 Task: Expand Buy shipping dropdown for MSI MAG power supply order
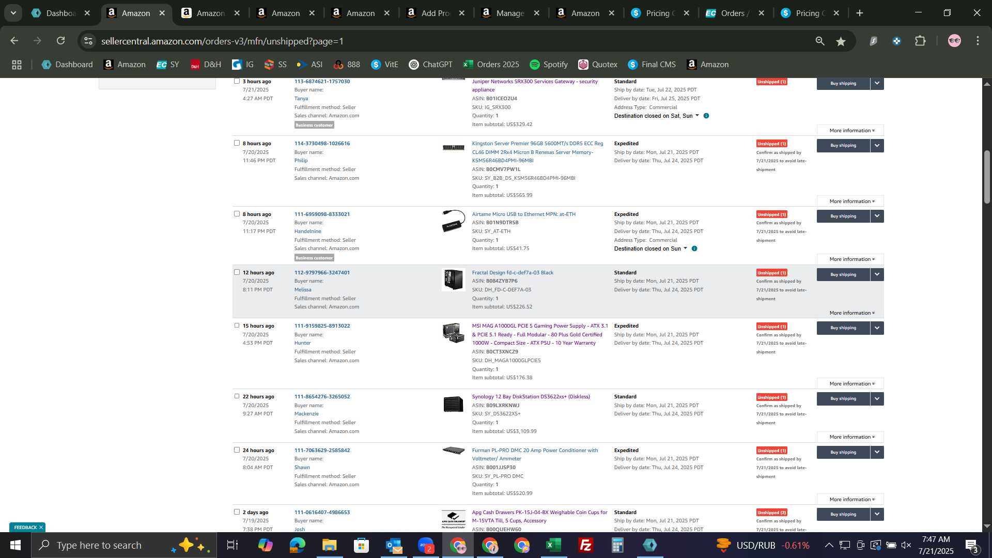(877, 328)
